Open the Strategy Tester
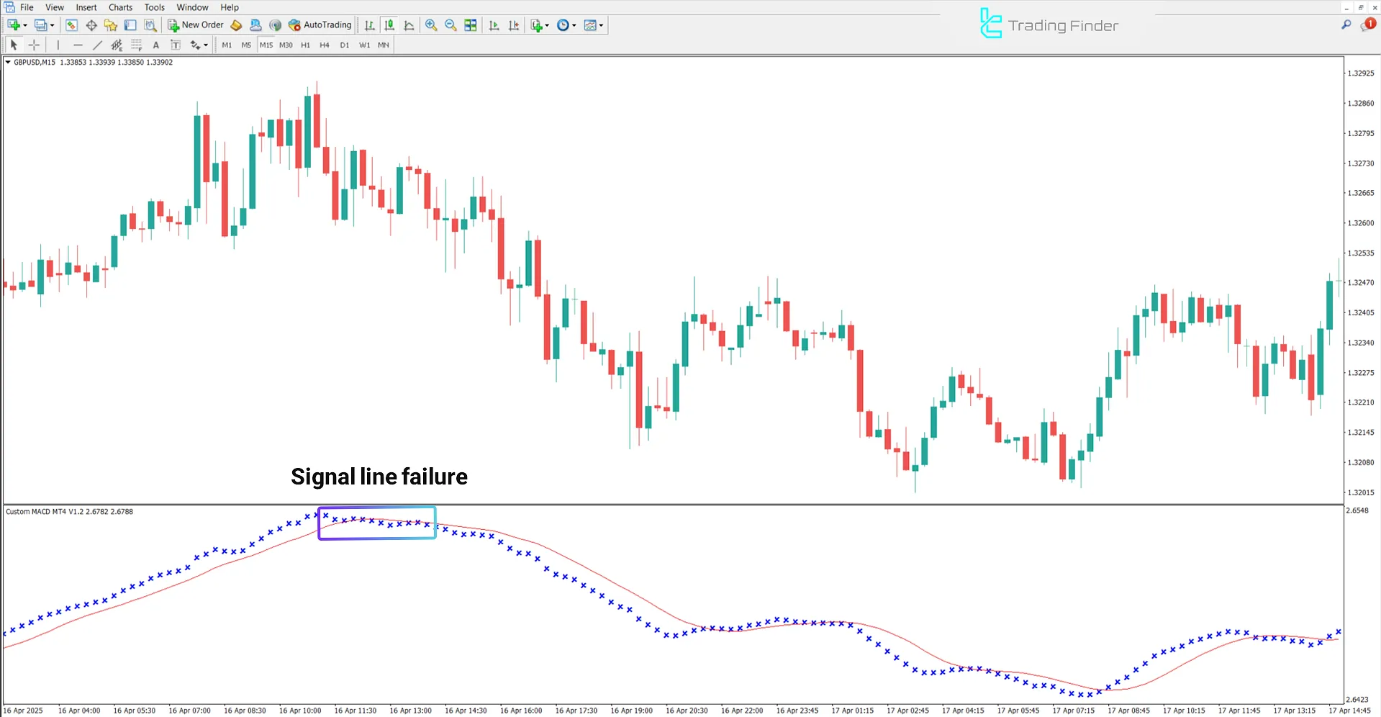Screen dimensions: 1381x717 click(x=150, y=24)
